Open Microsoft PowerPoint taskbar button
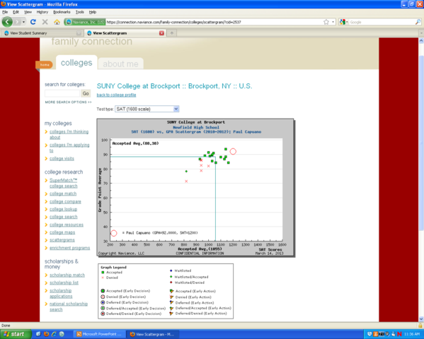 (100, 334)
